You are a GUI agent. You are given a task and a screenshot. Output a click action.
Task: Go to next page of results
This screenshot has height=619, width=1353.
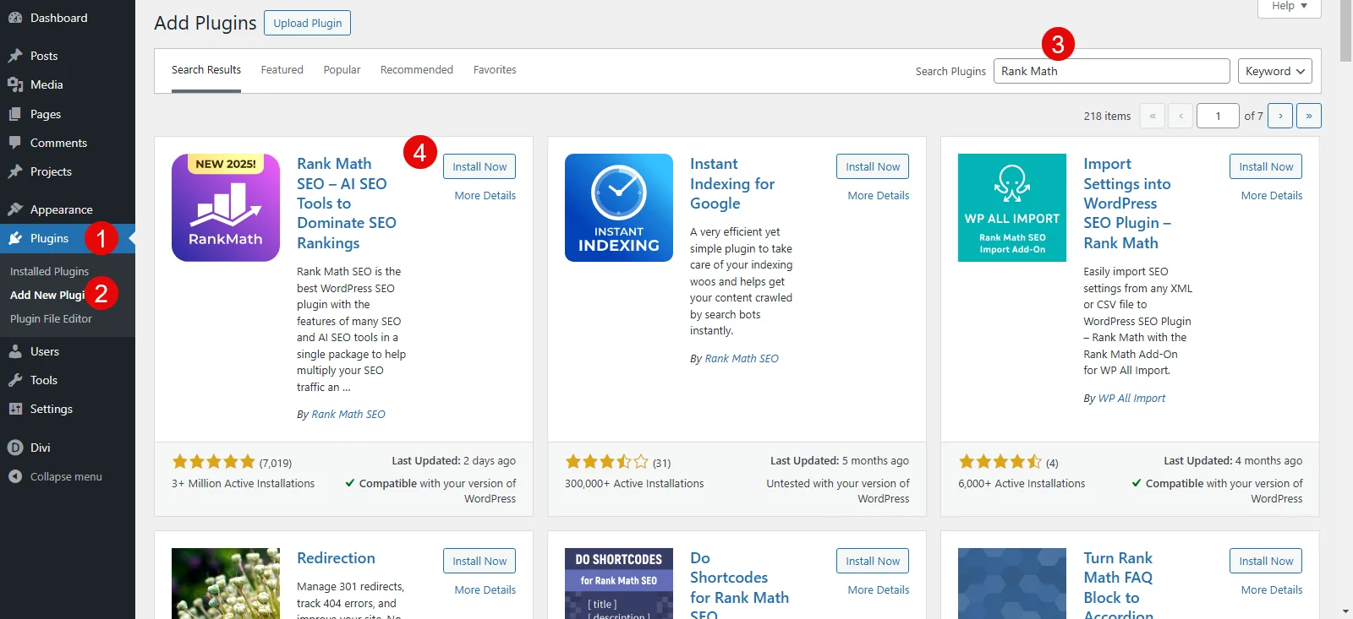coord(1280,116)
